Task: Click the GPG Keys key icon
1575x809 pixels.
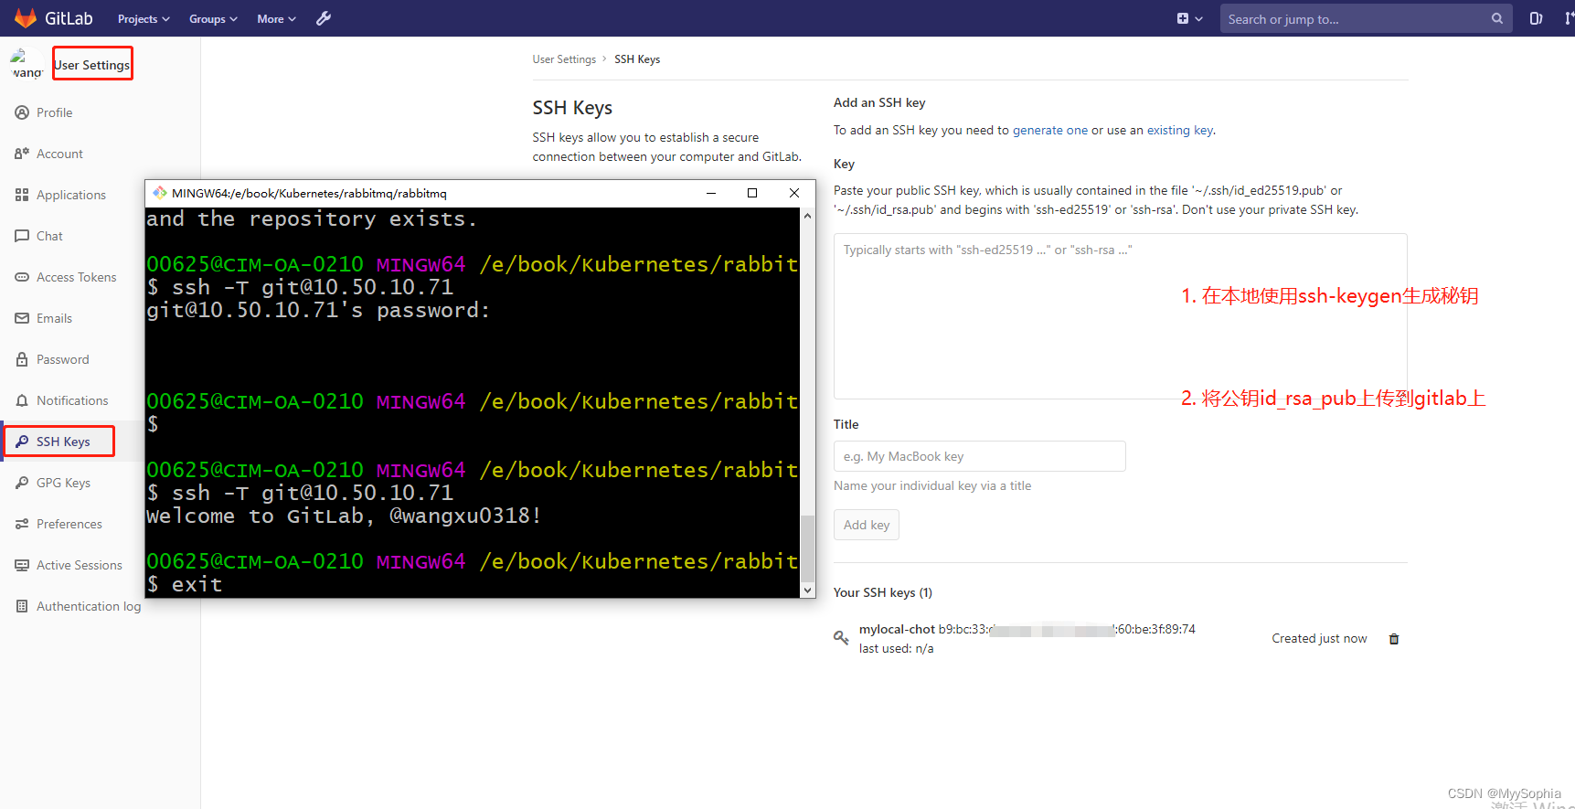Action: (22, 483)
